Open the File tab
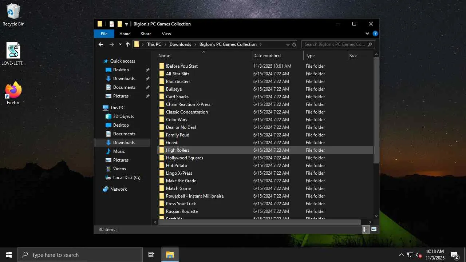Image resolution: width=466 pixels, height=262 pixels. pyautogui.click(x=104, y=34)
